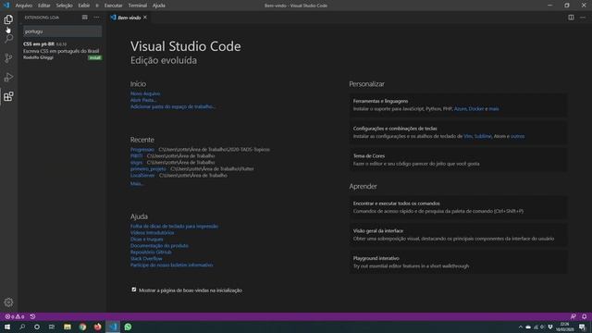
Task: Open Documentação do produto link
Action: click(x=159, y=246)
